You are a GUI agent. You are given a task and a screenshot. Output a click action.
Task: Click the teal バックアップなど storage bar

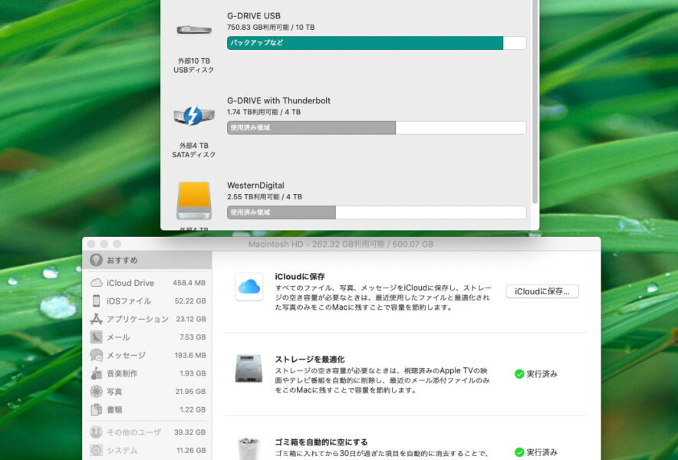tap(365, 43)
